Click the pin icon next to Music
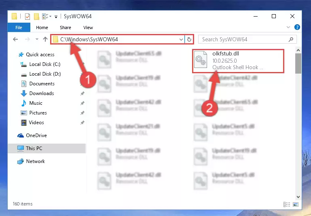 83,103
